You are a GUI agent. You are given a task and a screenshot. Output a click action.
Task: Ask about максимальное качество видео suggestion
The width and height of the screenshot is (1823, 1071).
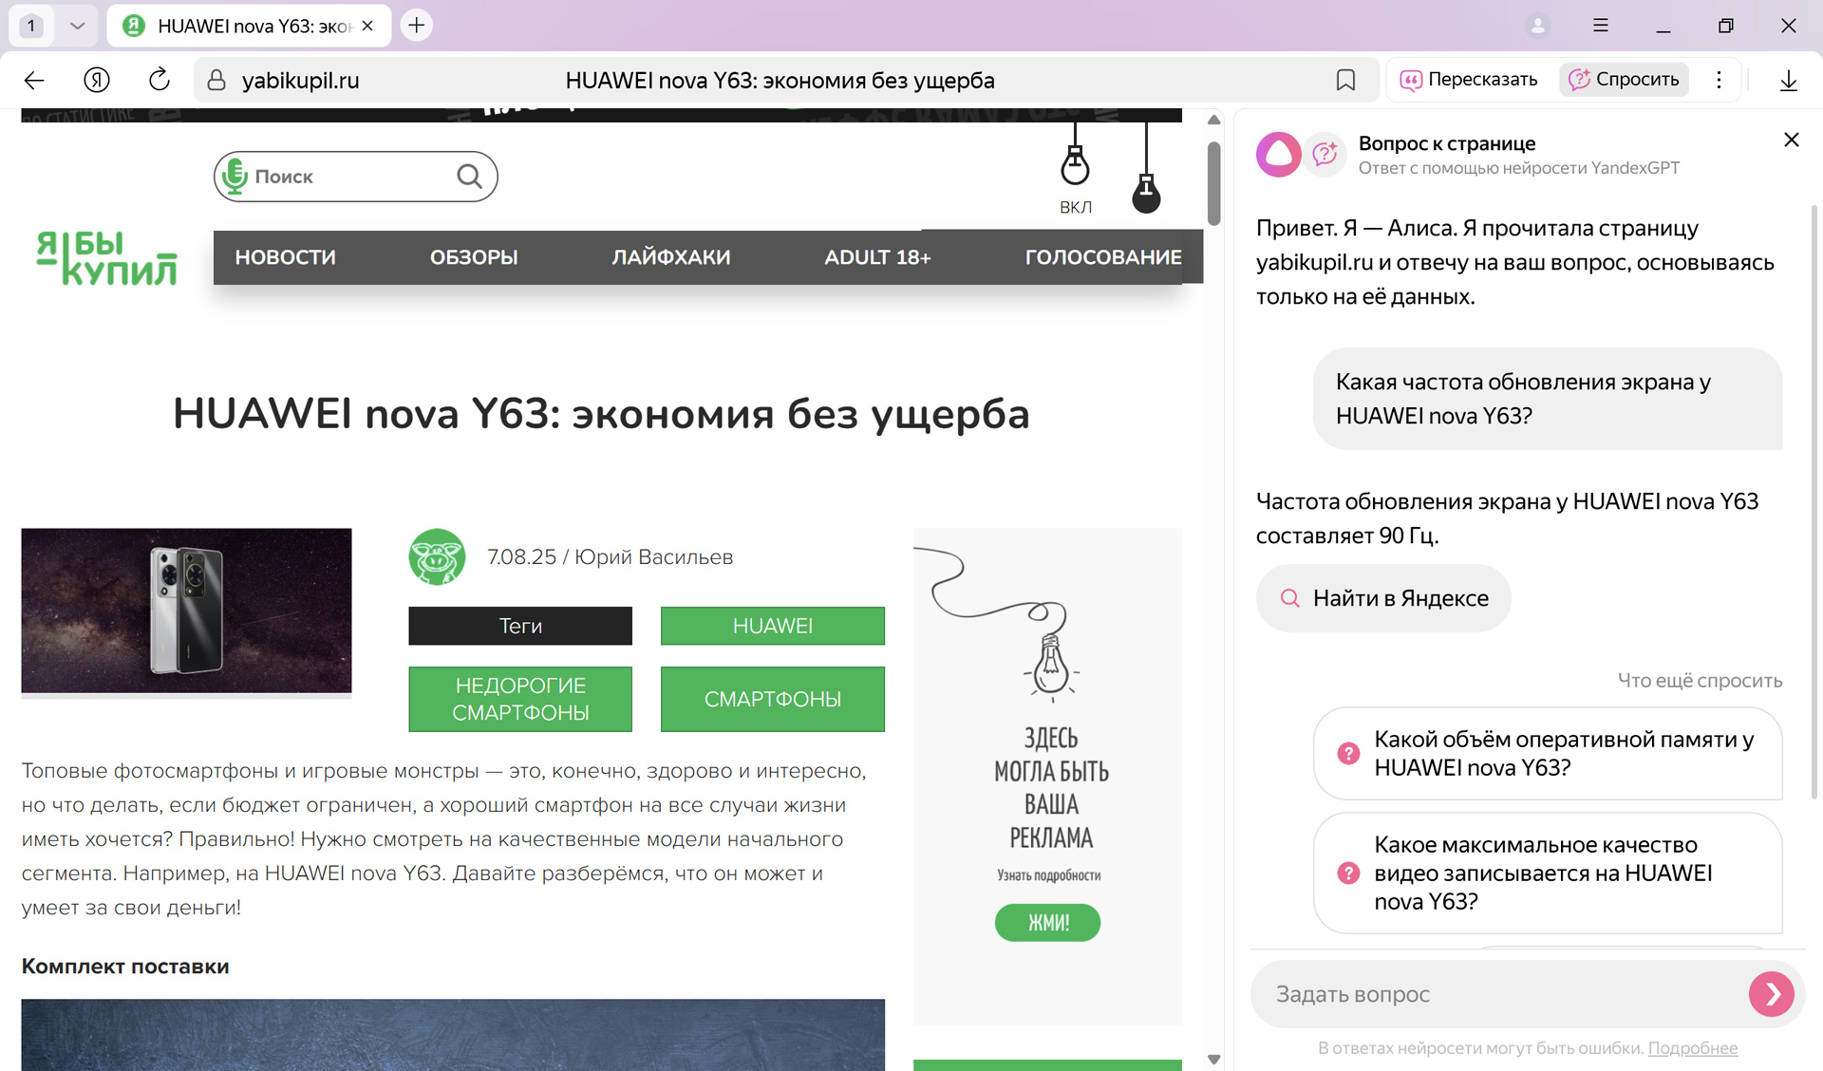coord(1548,873)
